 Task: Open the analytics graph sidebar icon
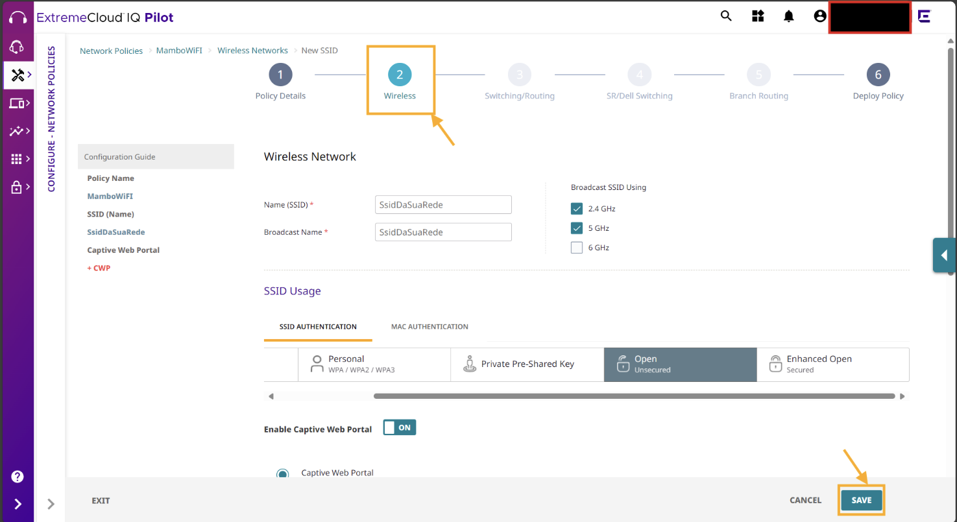click(x=18, y=131)
